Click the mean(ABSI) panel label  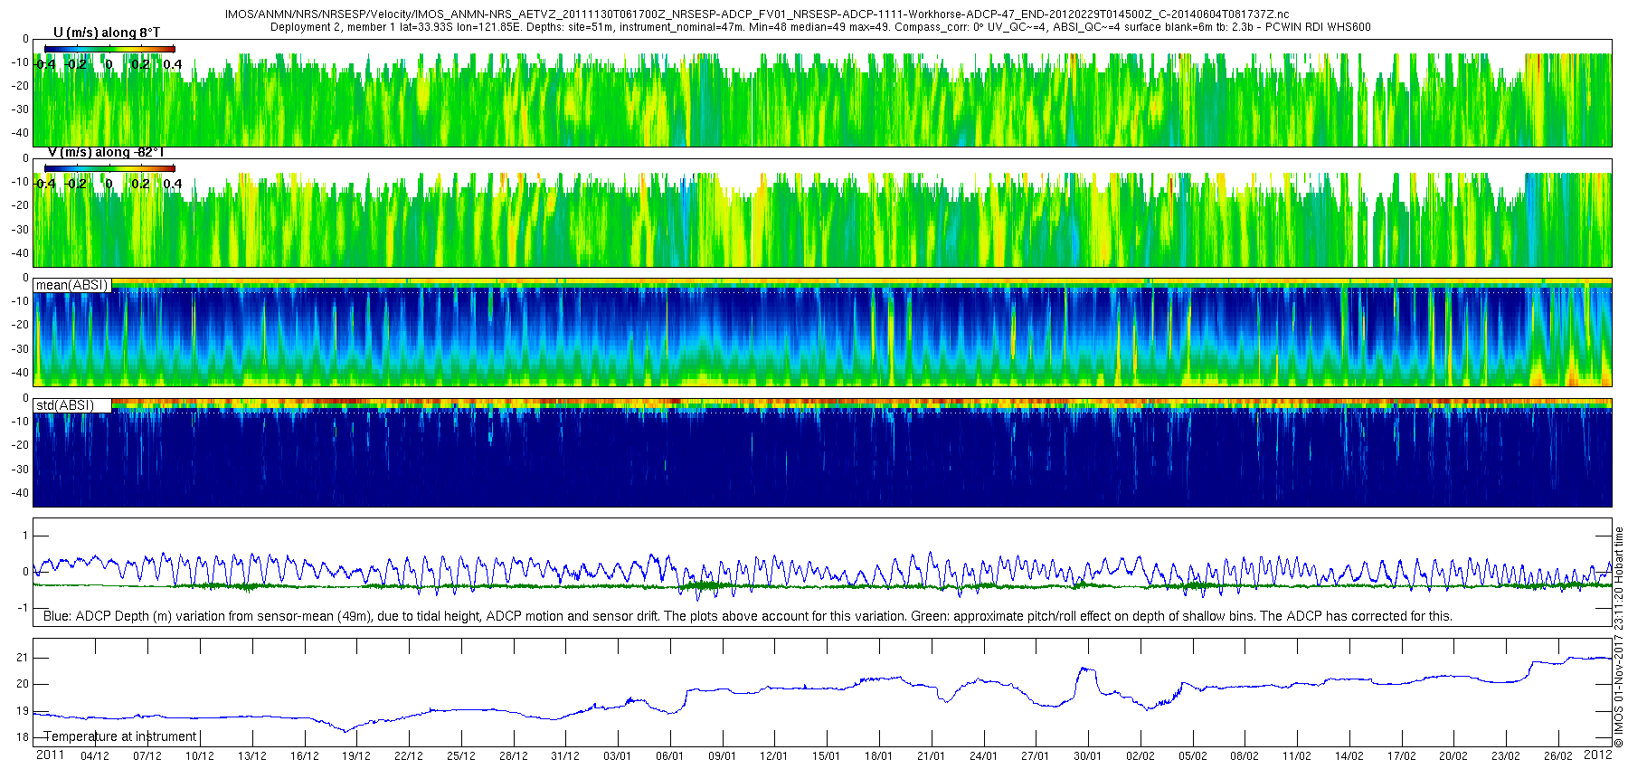tap(71, 285)
